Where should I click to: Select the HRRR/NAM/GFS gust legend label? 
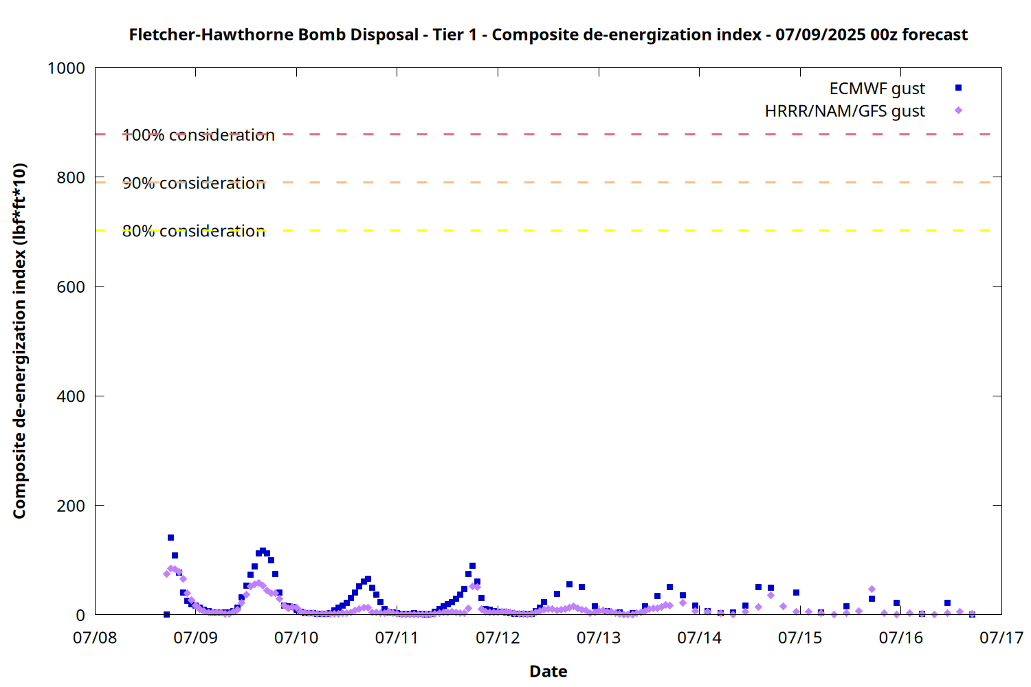pyautogui.click(x=845, y=111)
